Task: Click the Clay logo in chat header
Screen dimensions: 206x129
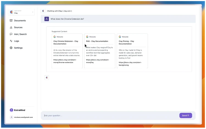Action: [x=43, y=11]
